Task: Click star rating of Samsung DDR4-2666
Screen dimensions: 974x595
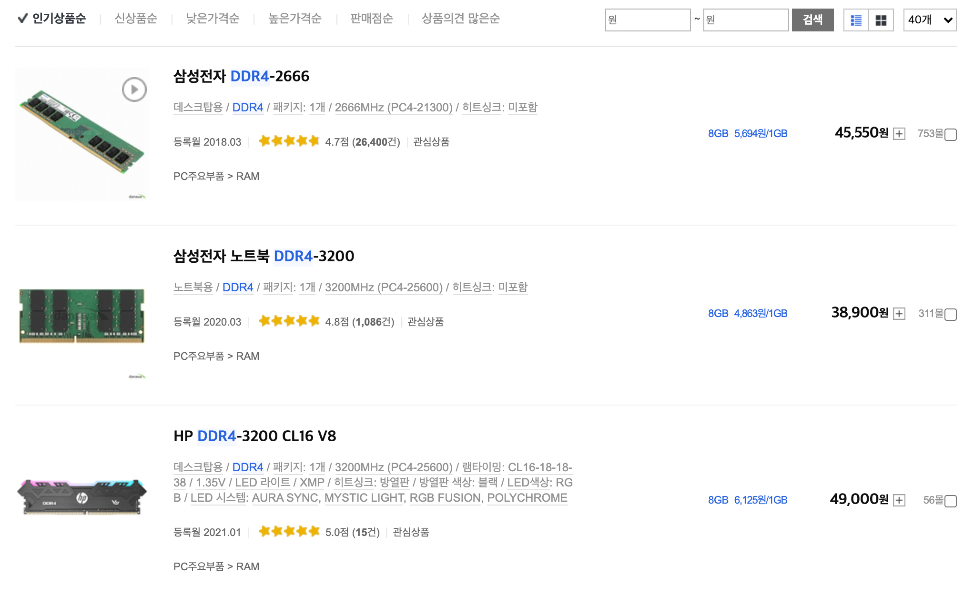Action: (289, 141)
